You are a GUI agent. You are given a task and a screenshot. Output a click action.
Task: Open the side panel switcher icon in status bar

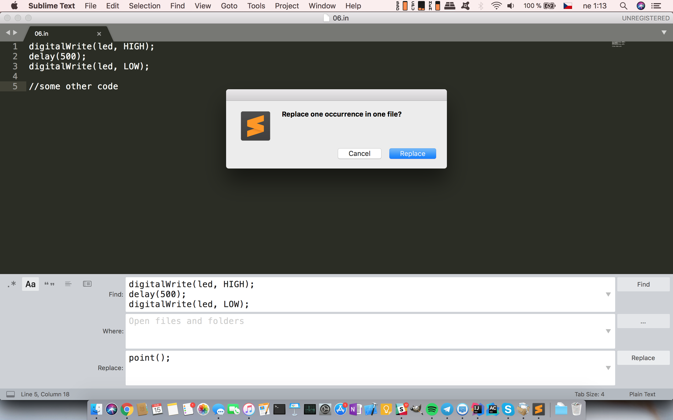coord(11,394)
